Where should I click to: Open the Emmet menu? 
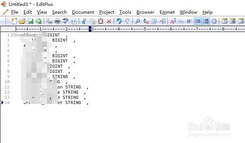point(167,12)
